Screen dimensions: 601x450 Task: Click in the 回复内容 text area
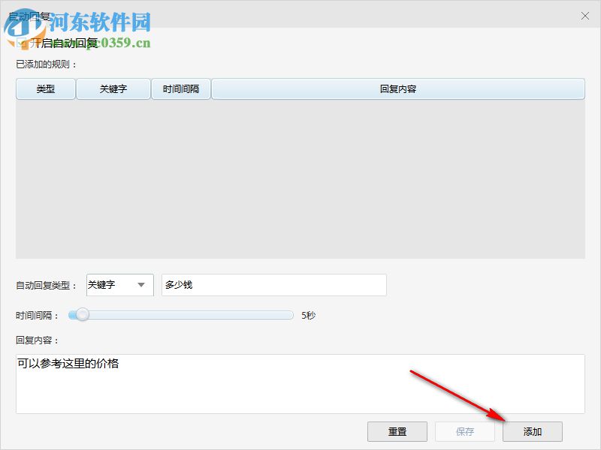click(x=300, y=384)
